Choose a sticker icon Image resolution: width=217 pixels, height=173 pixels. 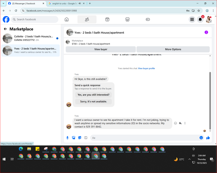point(80,138)
